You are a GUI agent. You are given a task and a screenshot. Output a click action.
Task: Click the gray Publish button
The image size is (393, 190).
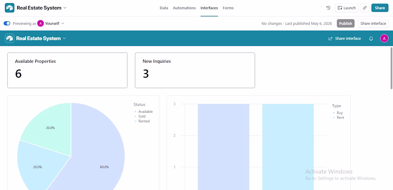(x=345, y=23)
